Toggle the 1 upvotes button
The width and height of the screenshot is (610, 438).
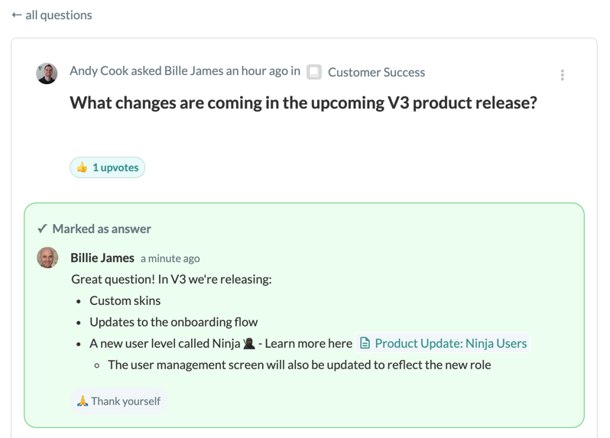pyautogui.click(x=107, y=167)
